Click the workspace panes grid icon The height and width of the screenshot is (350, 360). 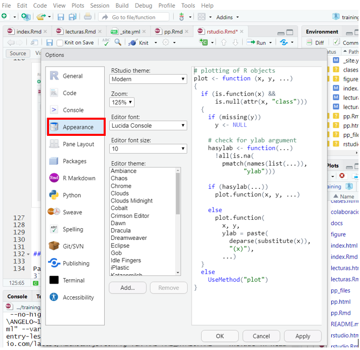[x=202, y=17]
